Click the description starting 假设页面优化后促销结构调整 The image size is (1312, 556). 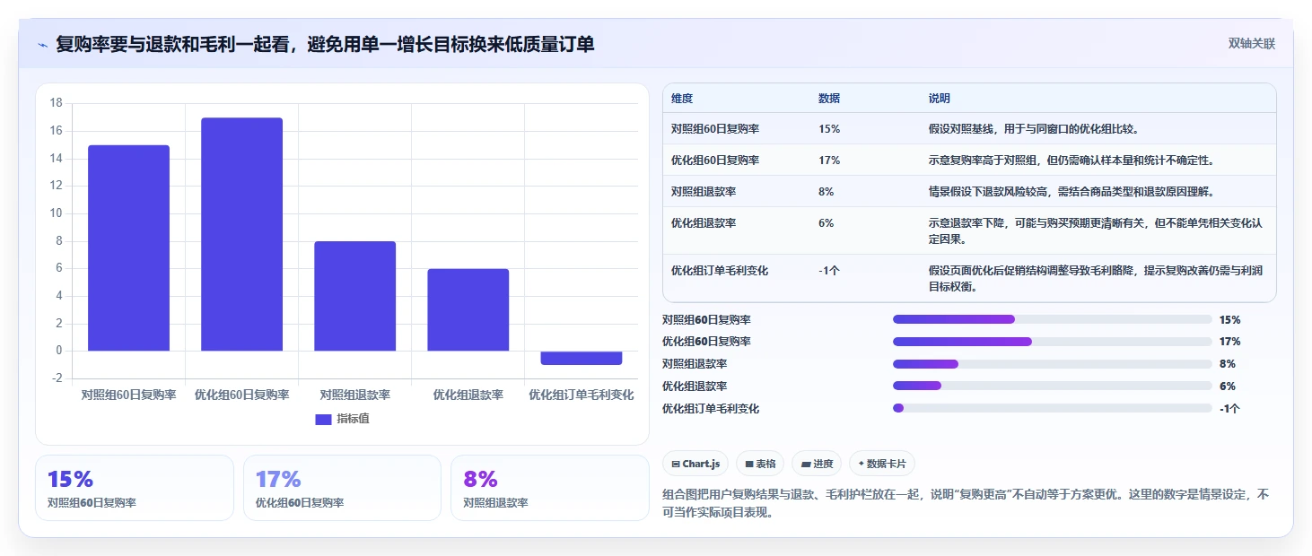pos(1096,278)
